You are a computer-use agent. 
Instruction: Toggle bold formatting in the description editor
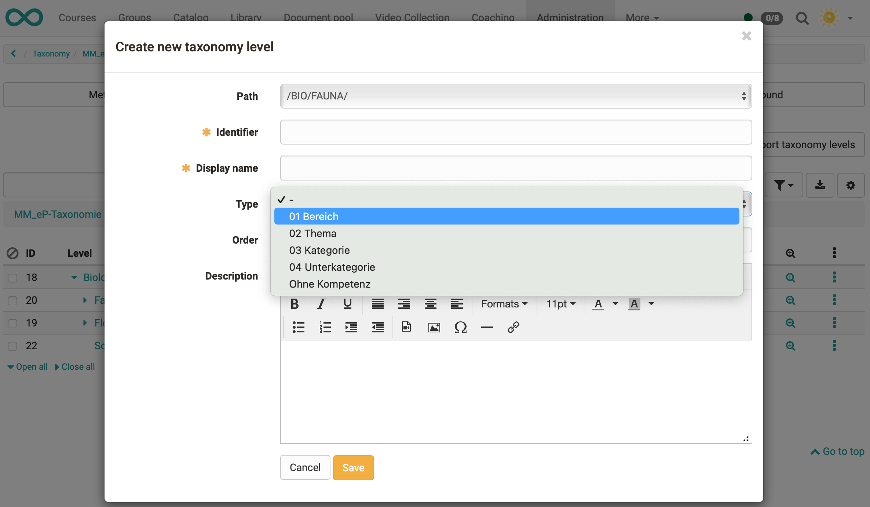294,304
